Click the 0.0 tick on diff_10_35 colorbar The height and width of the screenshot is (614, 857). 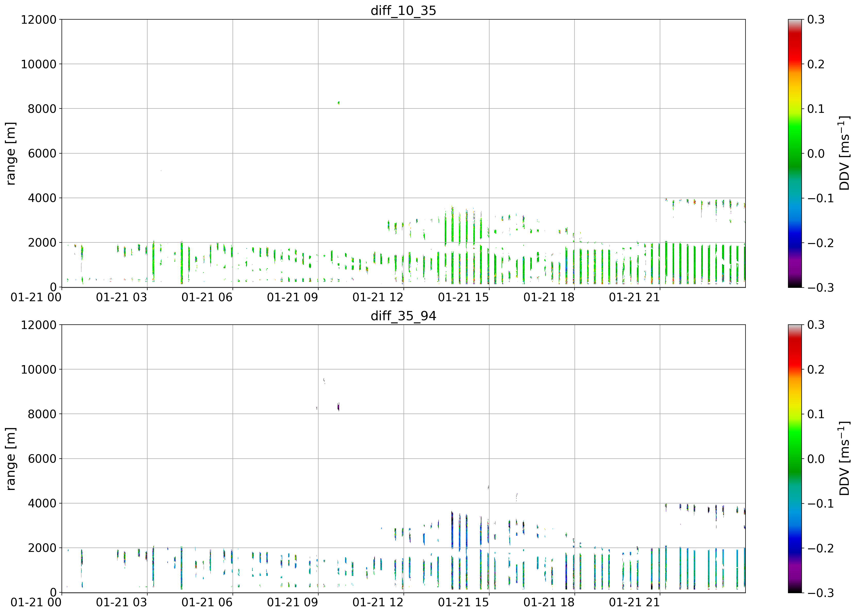tap(816, 154)
